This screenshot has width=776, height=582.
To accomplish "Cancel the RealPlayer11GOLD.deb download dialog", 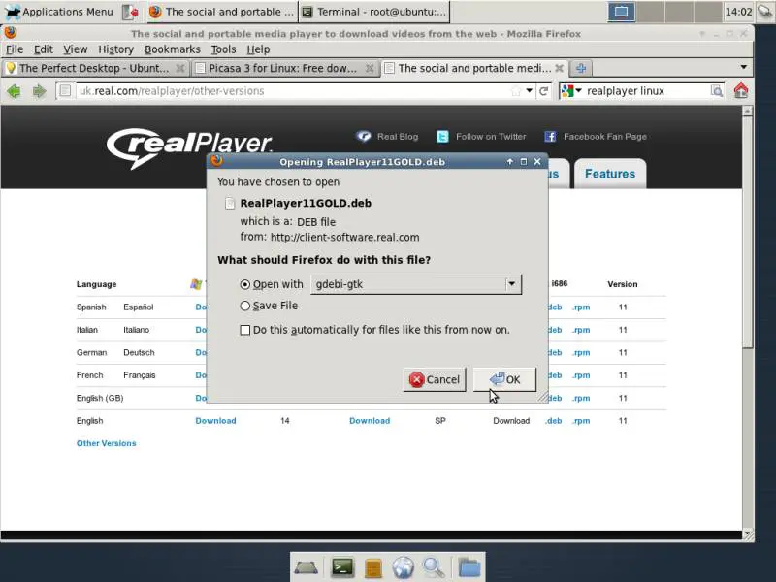I will [x=434, y=379].
